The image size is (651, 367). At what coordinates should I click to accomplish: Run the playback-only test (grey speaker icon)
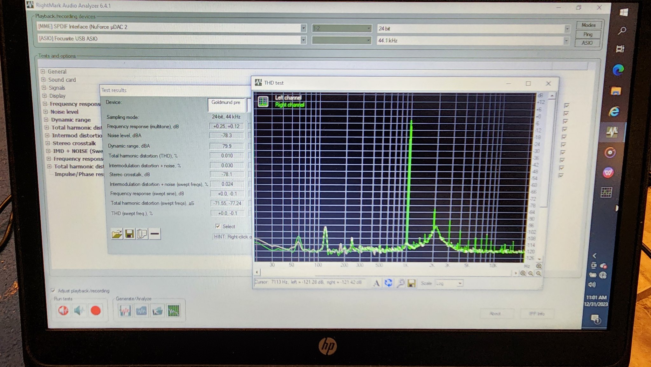pos(79,310)
